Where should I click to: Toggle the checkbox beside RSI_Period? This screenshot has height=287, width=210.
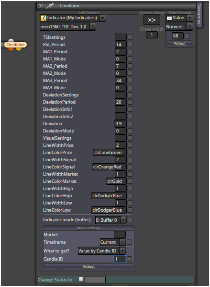point(130,45)
